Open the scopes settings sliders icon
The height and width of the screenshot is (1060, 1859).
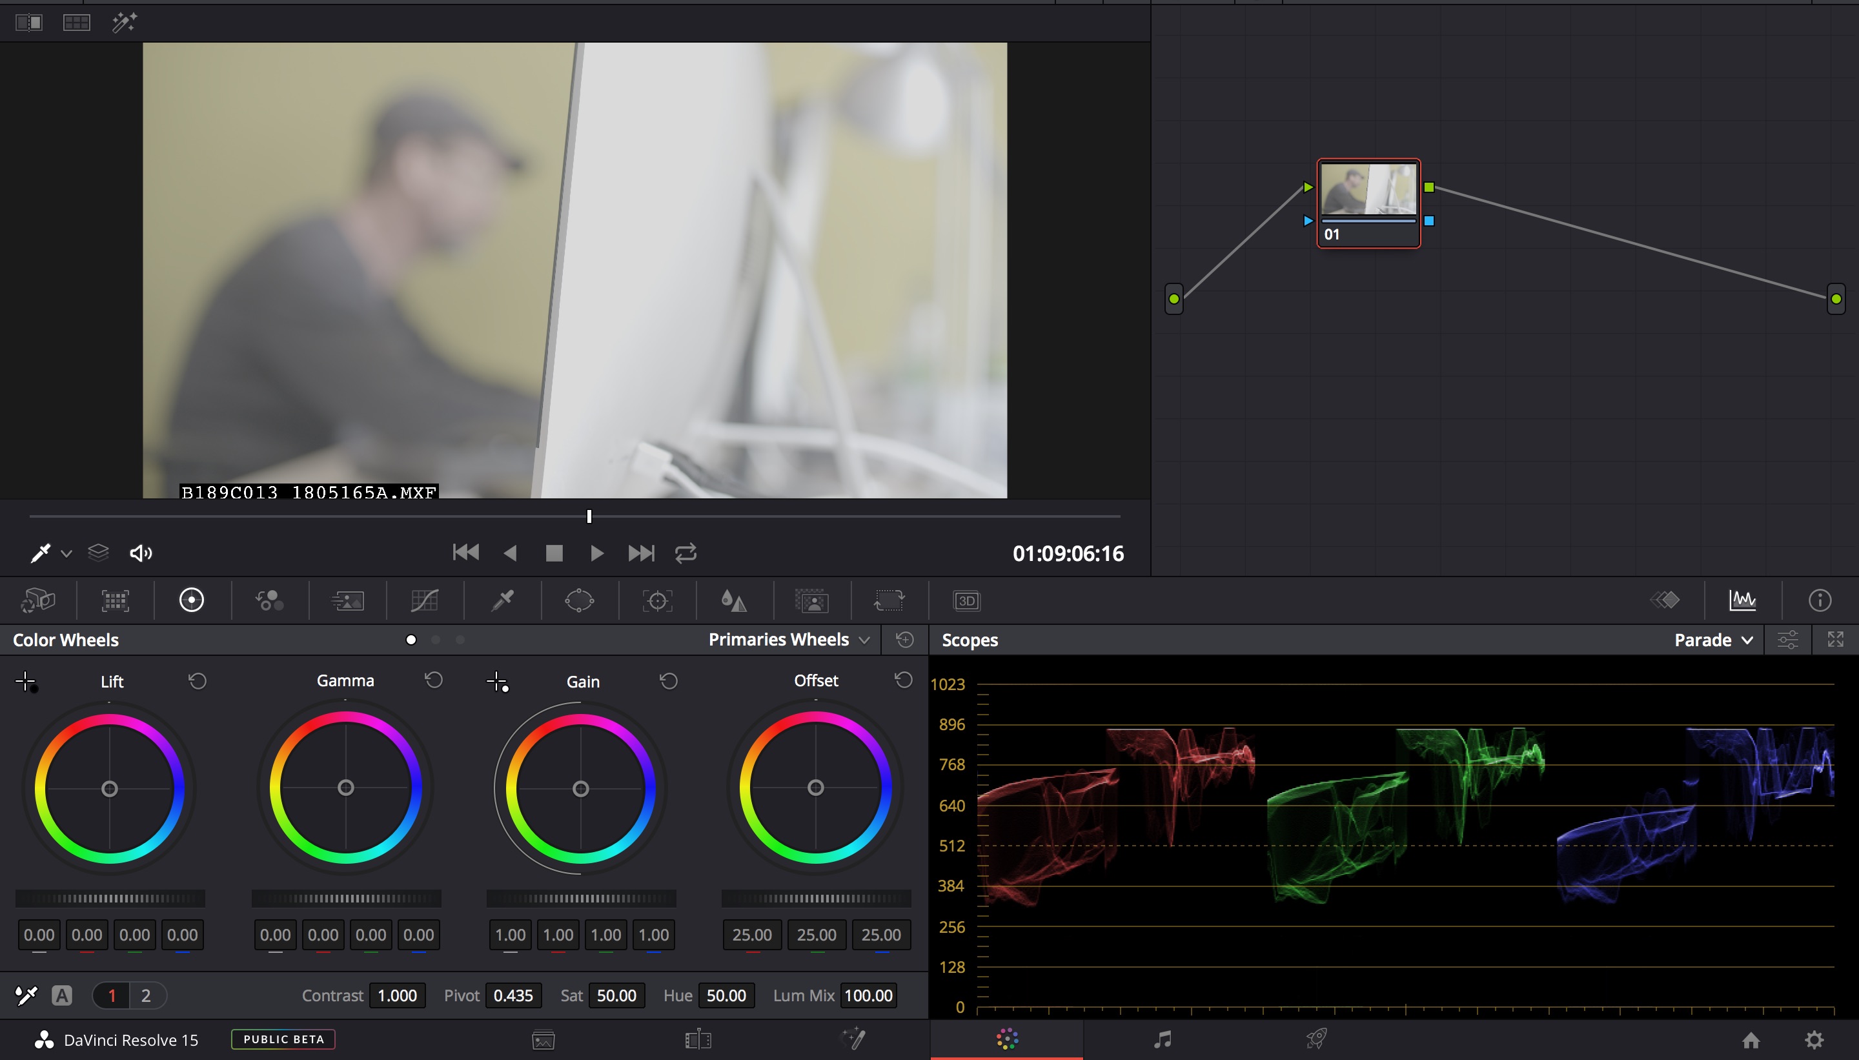pyautogui.click(x=1787, y=640)
